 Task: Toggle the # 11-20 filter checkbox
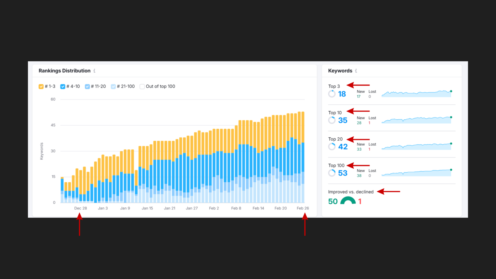coord(87,86)
